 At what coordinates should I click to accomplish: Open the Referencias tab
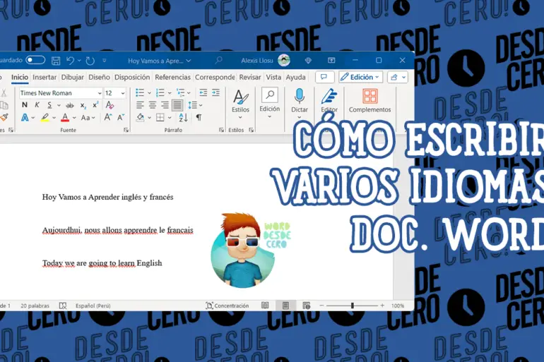coord(172,77)
